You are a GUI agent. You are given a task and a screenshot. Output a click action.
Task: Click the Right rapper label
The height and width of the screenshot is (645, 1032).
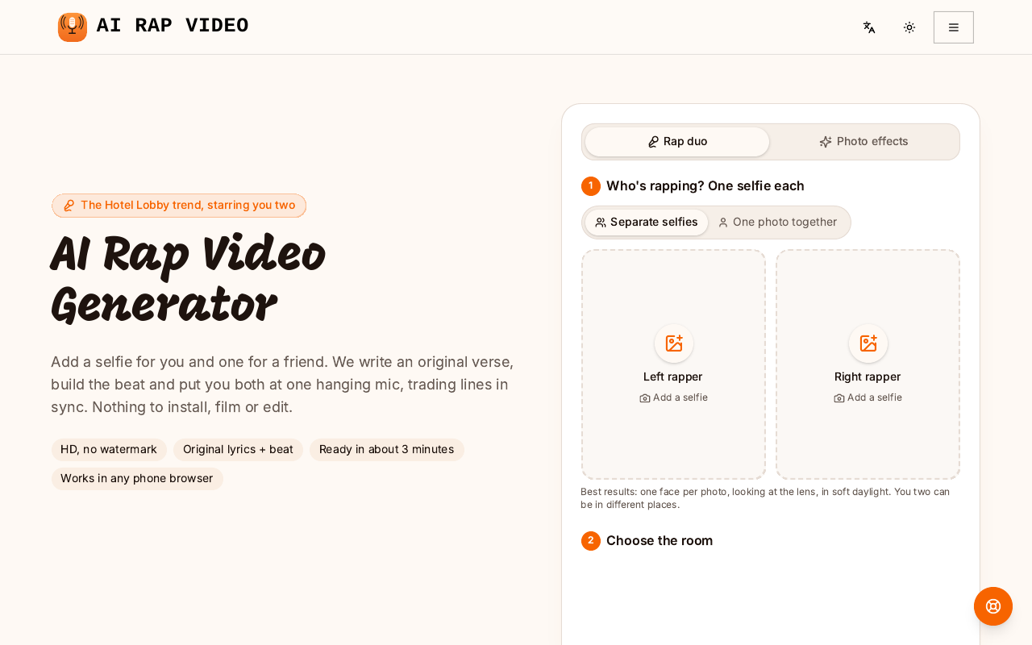868,377
